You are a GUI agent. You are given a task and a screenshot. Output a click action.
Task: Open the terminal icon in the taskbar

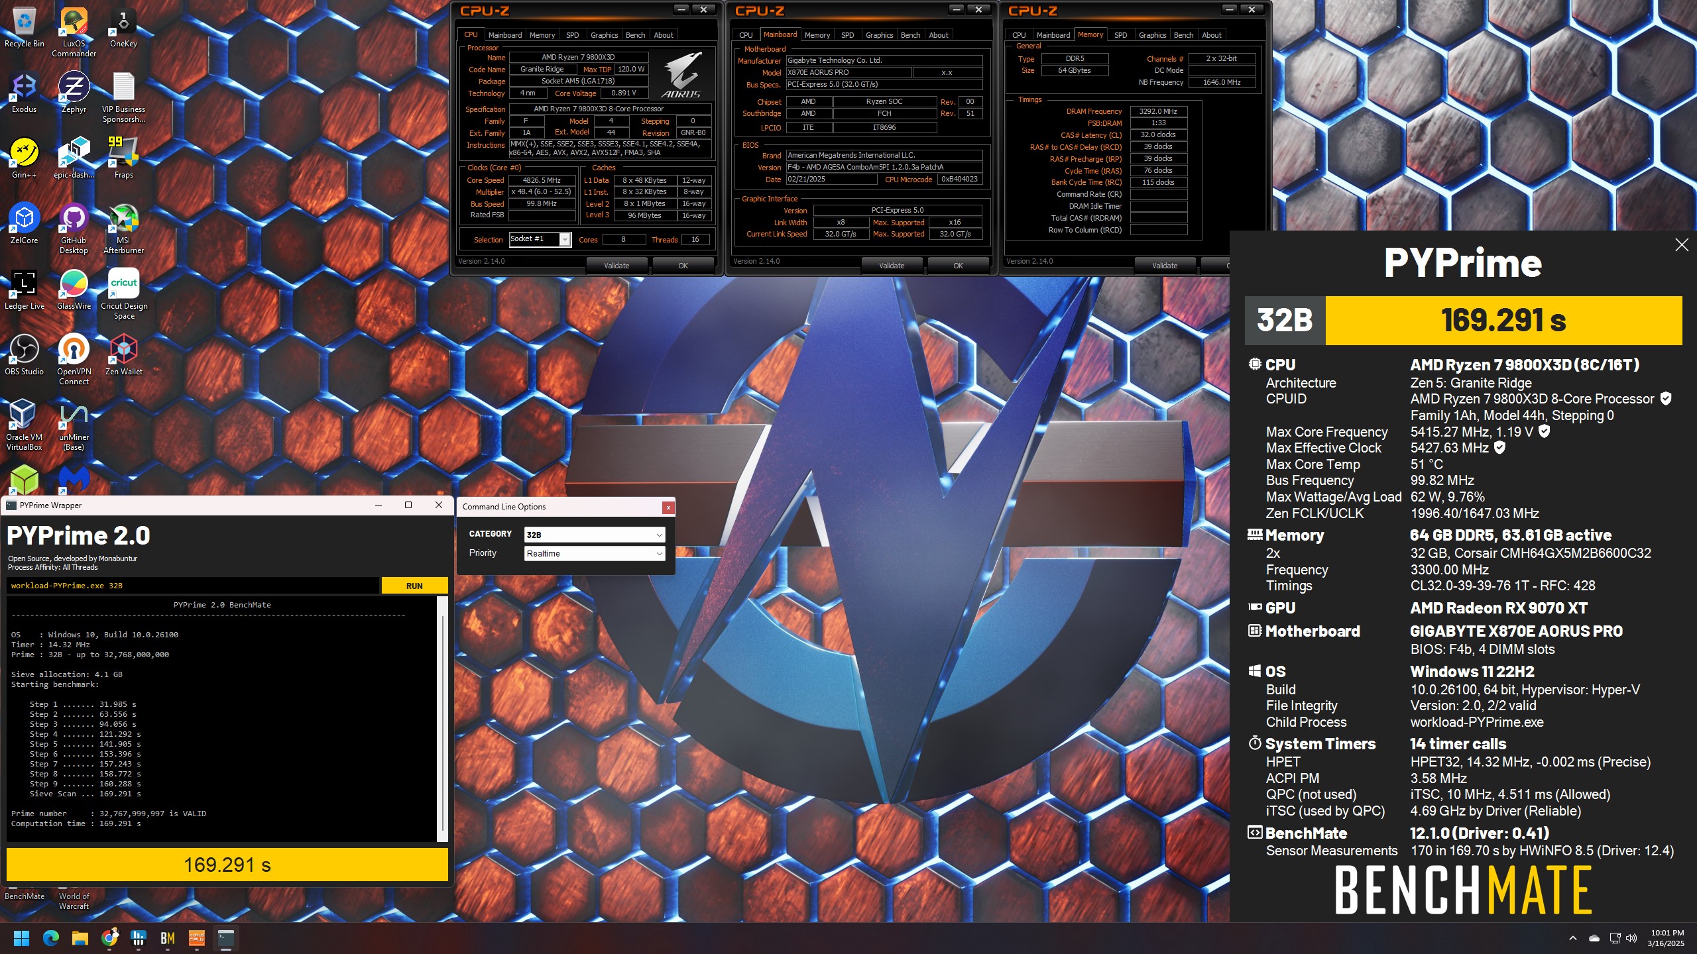(x=226, y=937)
